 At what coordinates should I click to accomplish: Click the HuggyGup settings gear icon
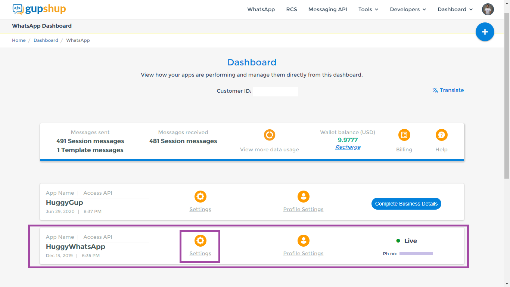point(200,197)
